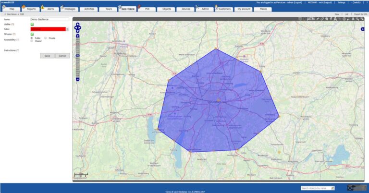Screen dimensions: 369x193
Task: Toggle the Visible checkbox
Action: click(x=32, y=24)
